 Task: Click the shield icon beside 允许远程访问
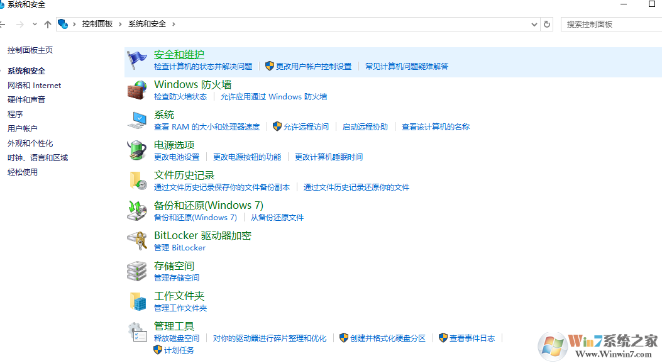277,126
